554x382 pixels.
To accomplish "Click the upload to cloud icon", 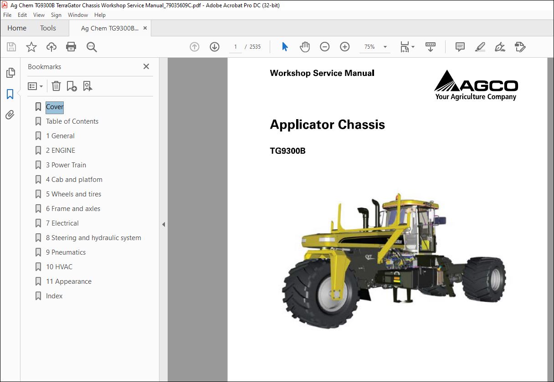I will (x=51, y=47).
